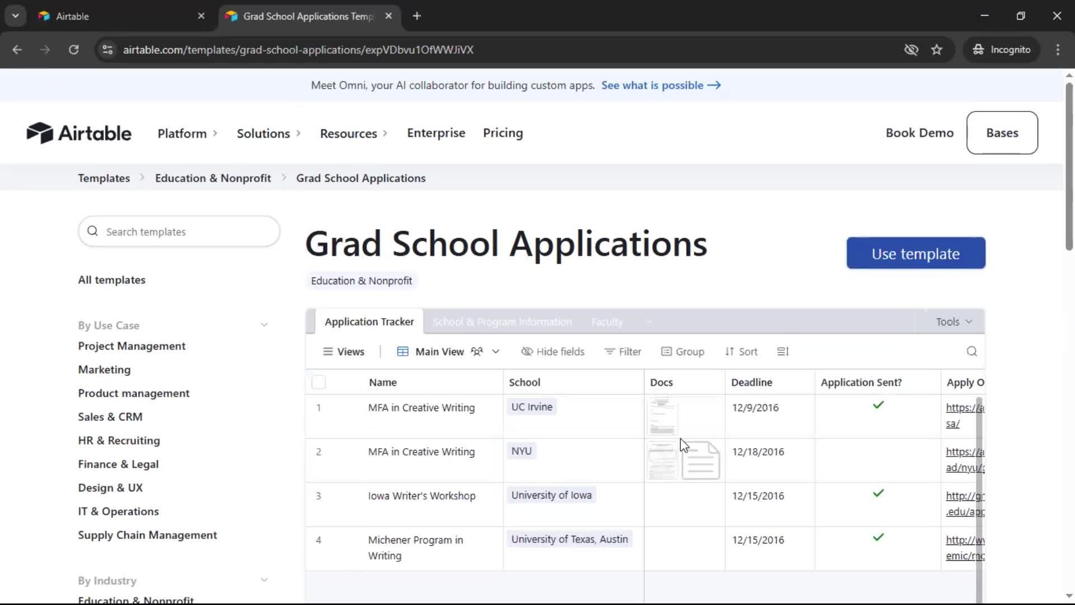
Task: Click the Main View grid icon
Action: tap(403, 351)
